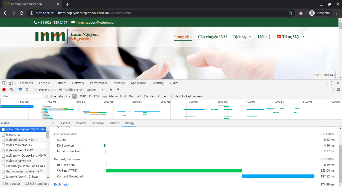Click the envelope email icon

[73, 22]
